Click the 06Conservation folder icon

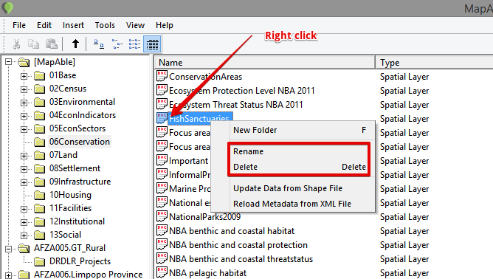40,142
